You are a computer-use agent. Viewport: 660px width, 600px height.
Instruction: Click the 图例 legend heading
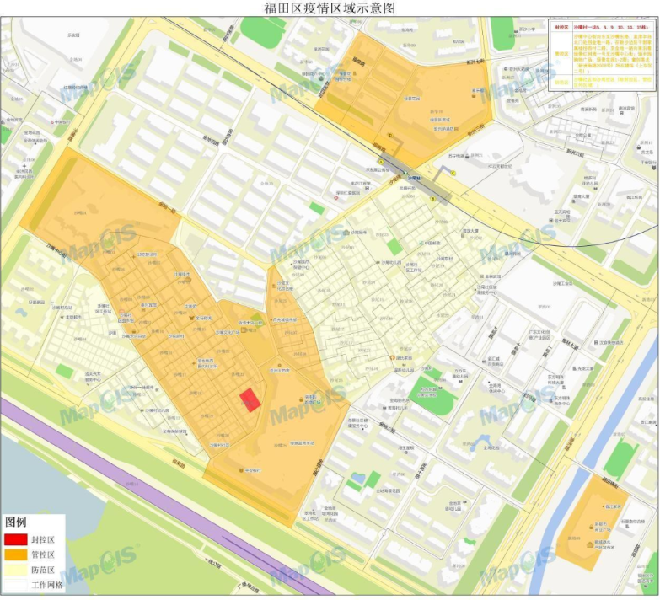(15, 522)
